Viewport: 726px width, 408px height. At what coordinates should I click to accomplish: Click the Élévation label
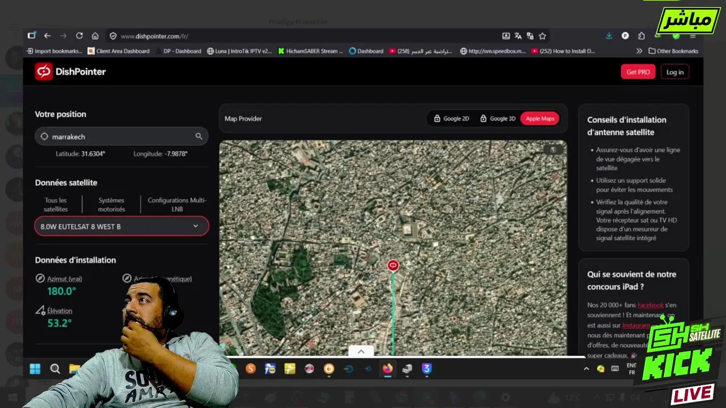click(x=60, y=311)
